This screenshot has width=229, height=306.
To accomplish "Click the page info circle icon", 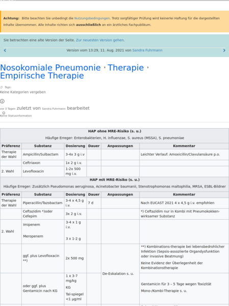I will coord(2,101).
